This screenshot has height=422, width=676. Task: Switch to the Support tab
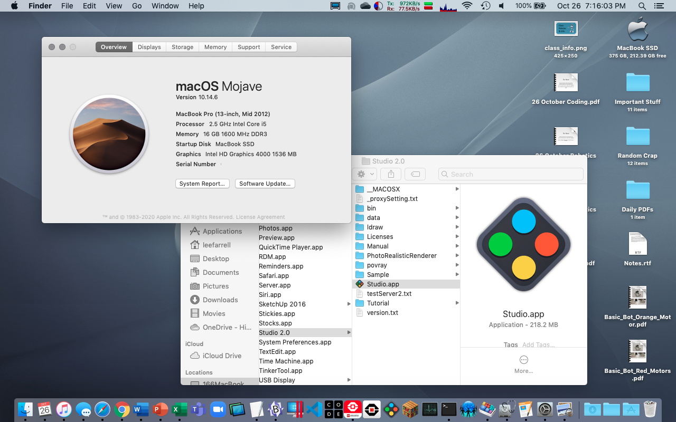249,47
